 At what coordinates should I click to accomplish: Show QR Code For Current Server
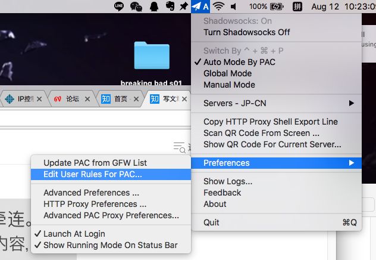pos(276,144)
